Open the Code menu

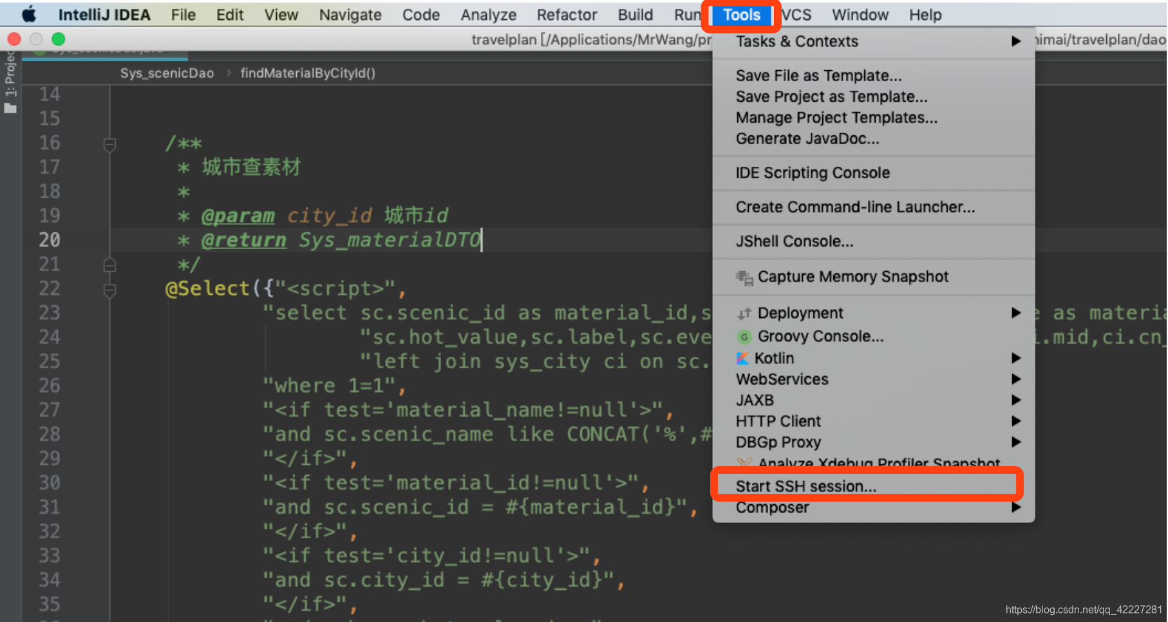point(421,14)
